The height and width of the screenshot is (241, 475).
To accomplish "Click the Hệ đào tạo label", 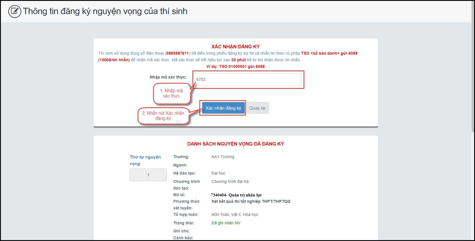I will click(x=184, y=173).
